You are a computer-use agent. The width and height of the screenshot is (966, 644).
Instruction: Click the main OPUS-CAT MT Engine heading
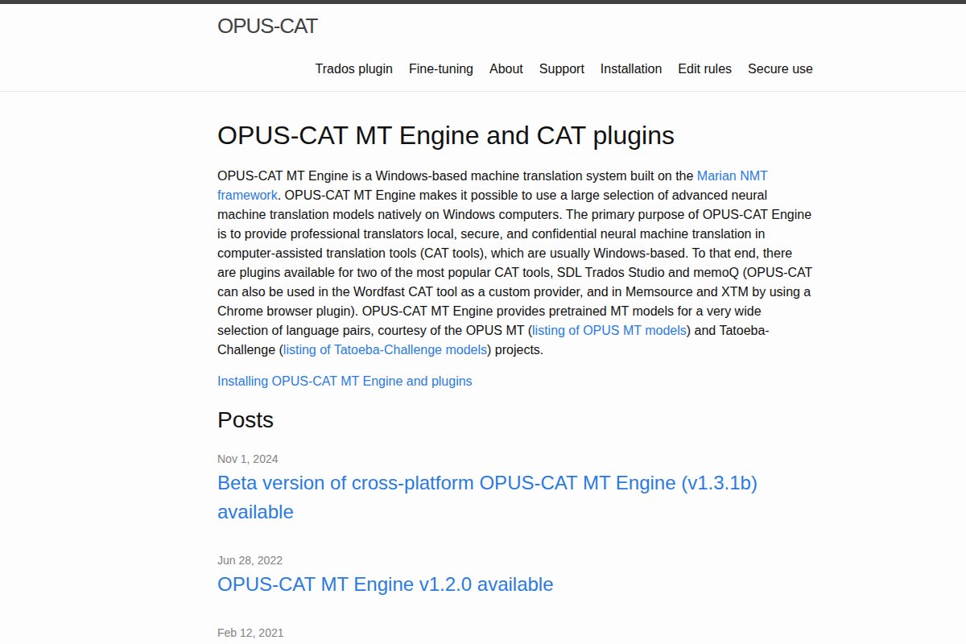click(445, 136)
